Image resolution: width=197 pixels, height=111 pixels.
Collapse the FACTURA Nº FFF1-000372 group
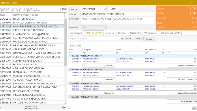pyautogui.click(x=70, y=83)
